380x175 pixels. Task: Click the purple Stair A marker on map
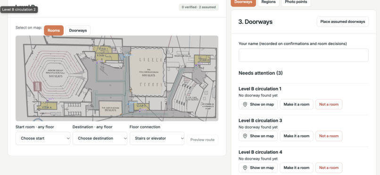click(x=47, y=101)
